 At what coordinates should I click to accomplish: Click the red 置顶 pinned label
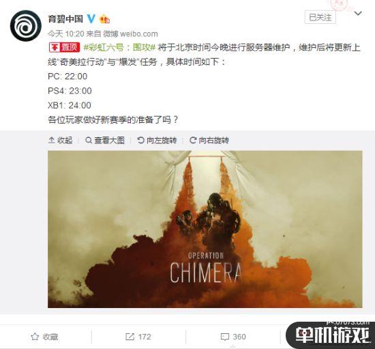pyautogui.click(x=64, y=47)
